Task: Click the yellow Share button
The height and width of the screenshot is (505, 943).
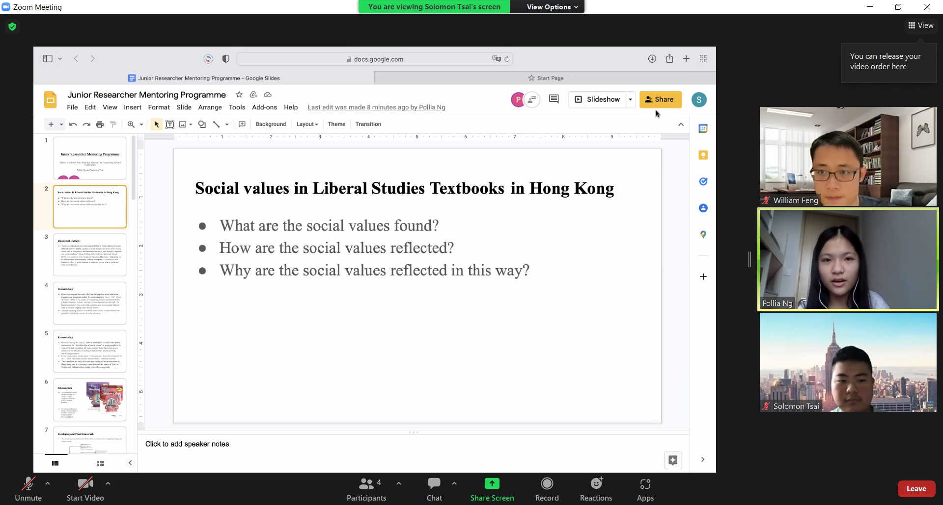Action: [660, 100]
